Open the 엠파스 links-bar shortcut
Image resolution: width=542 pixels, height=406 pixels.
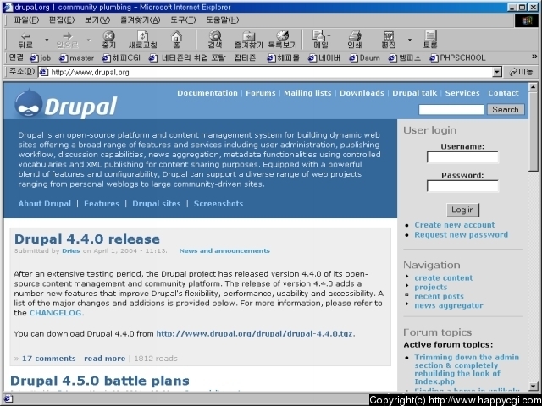click(405, 58)
